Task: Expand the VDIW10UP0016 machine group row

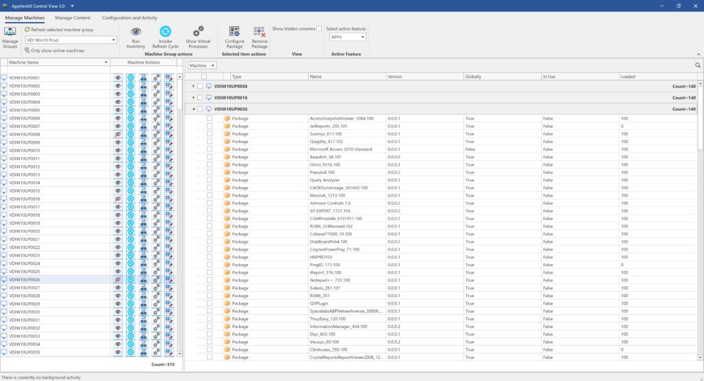Action: click(x=193, y=98)
